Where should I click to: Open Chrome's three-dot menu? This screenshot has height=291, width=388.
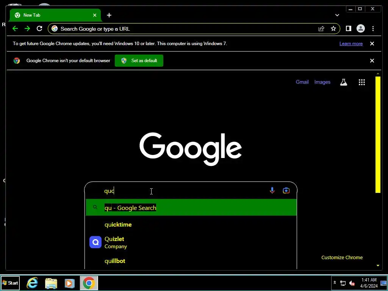[x=373, y=29]
